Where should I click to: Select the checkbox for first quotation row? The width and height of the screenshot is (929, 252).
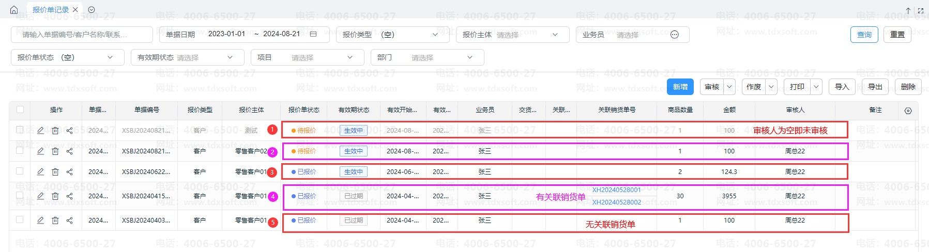[20, 130]
